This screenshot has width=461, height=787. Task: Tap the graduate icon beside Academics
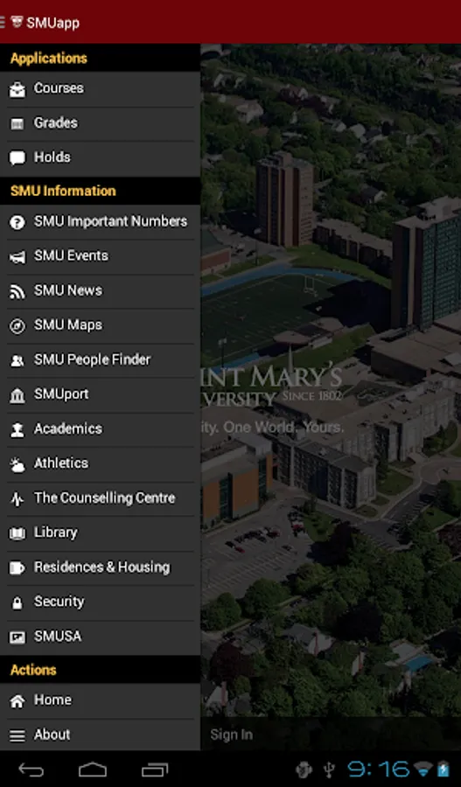click(17, 430)
